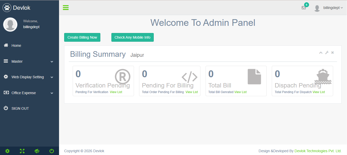Go to Home in sidebar
This screenshot has height=155, width=347.
click(16, 46)
